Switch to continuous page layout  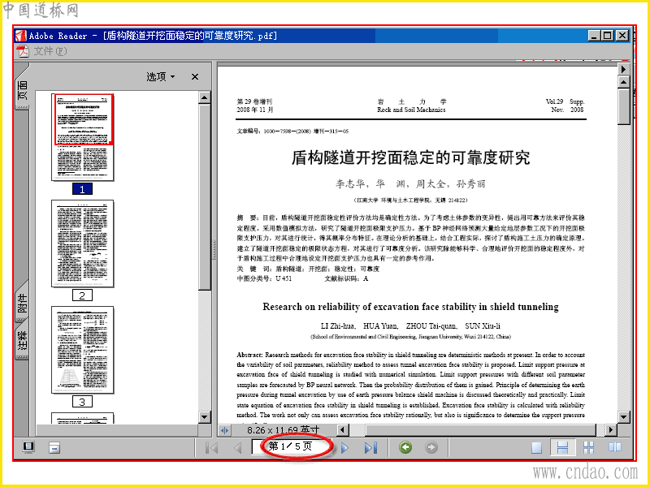(562, 448)
